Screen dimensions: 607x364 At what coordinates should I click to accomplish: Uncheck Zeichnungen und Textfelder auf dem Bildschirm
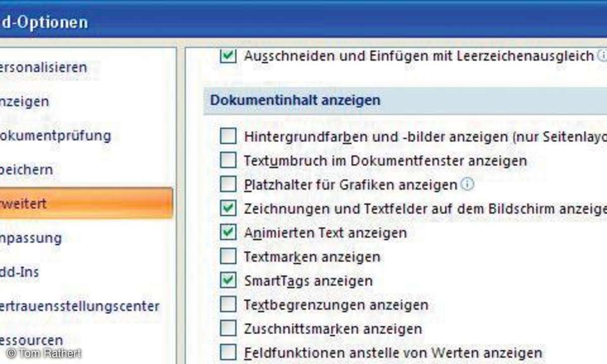[228, 208]
